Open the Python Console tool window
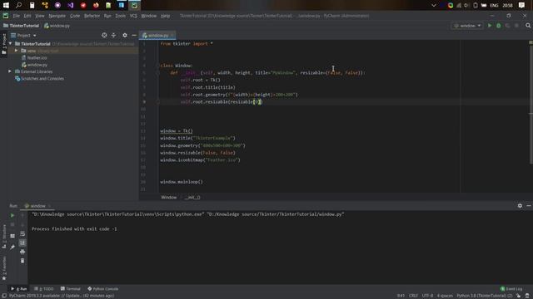Viewport: 533px width, 299px height. 103,289
